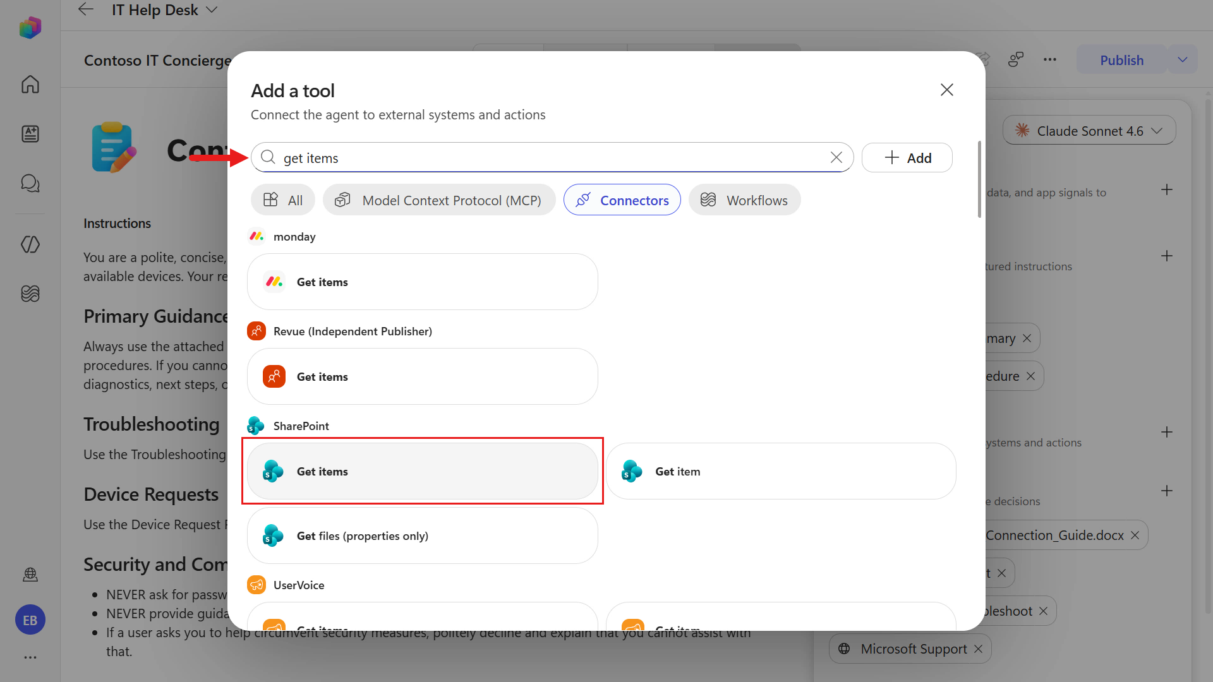Open the more options ellipsis near Publish

pos(1050,59)
